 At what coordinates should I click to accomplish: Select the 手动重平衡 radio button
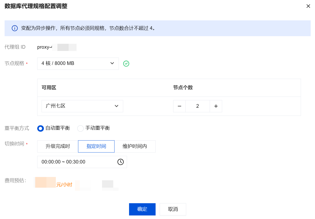[80, 128]
